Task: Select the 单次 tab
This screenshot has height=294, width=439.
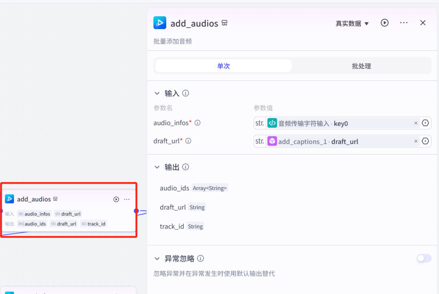Action: coord(223,65)
